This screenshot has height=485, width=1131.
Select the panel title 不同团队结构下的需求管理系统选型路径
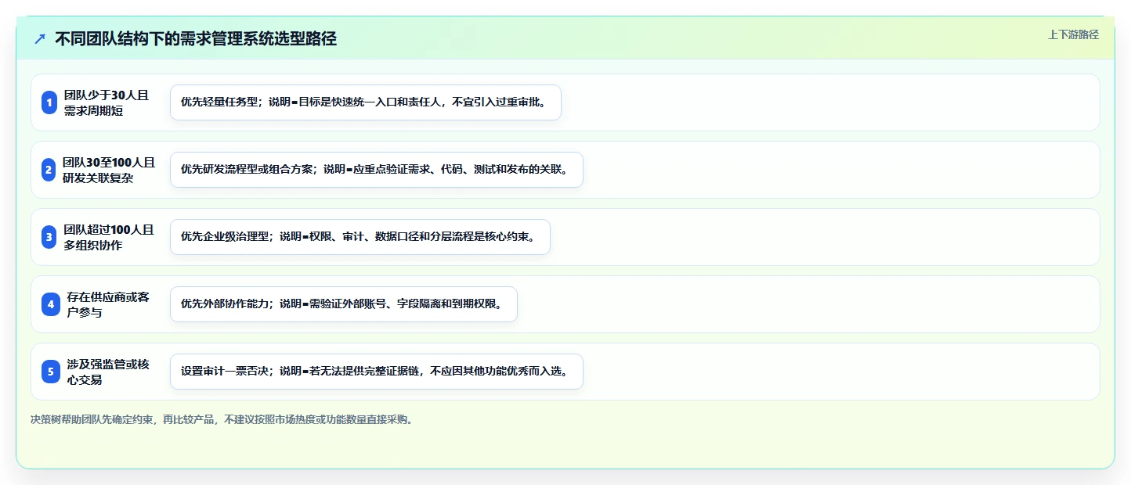pyautogui.click(x=196, y=39)
